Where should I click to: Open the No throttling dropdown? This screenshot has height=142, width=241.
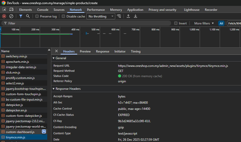coord(101,16)
